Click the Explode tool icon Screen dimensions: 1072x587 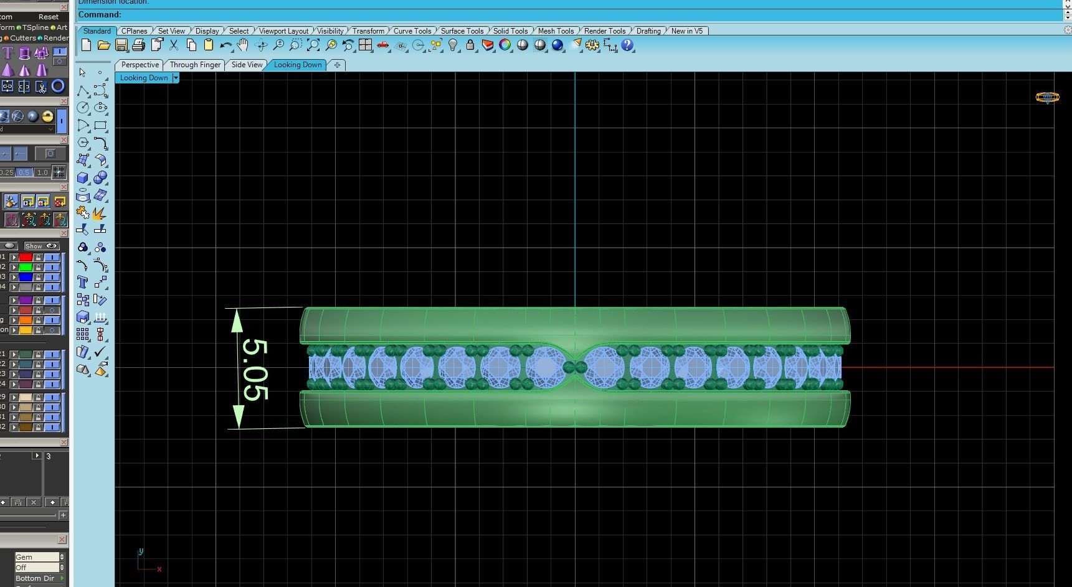[x=100, y=213]
